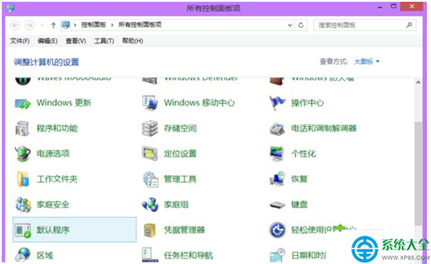The height and width of the screenshot is (264, 431).
Task: Open the 文件(F) menu
Action: (x=20, y=41)
